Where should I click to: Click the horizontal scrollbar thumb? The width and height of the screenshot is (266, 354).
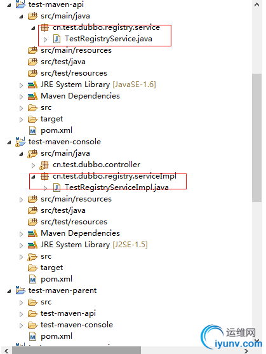tap(77, 351)
